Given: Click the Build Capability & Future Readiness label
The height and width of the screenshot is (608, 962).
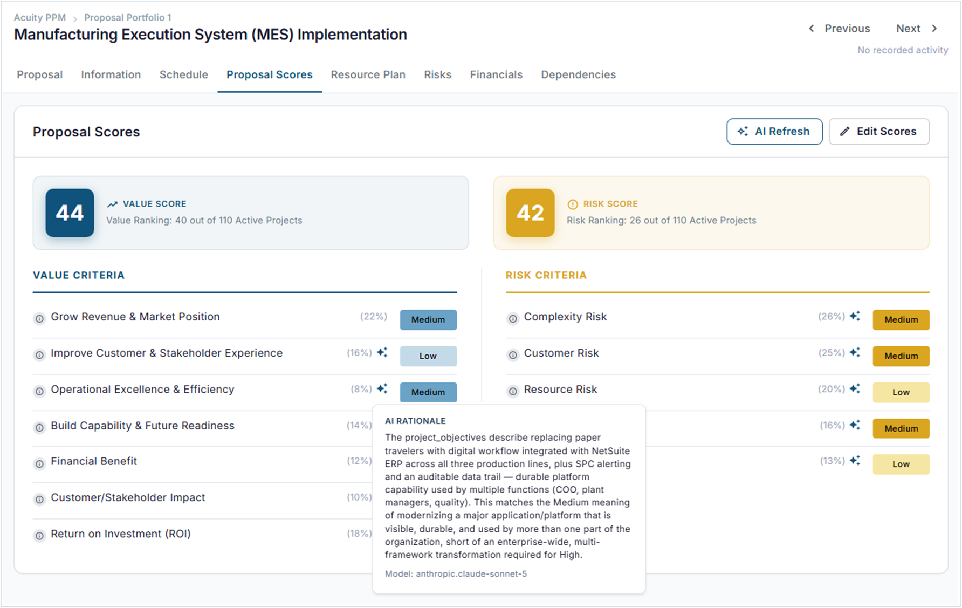Looking at the screenshot, I should pos(142,426).
